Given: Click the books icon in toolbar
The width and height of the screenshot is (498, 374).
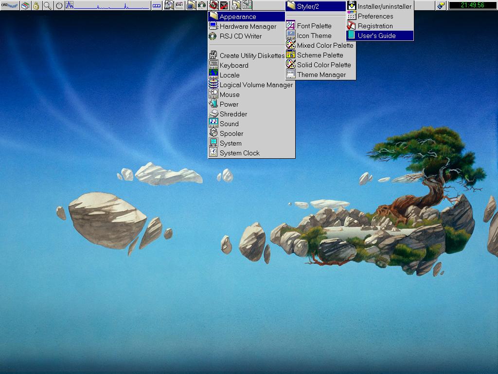Looking at the screenshot, I should click(25, 5).
